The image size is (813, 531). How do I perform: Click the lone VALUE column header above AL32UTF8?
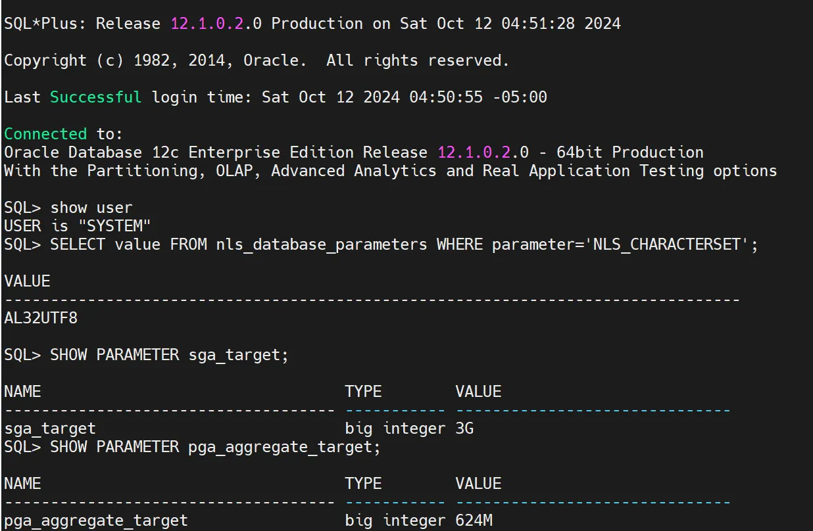pyautogui.click(x=27, y=281)
